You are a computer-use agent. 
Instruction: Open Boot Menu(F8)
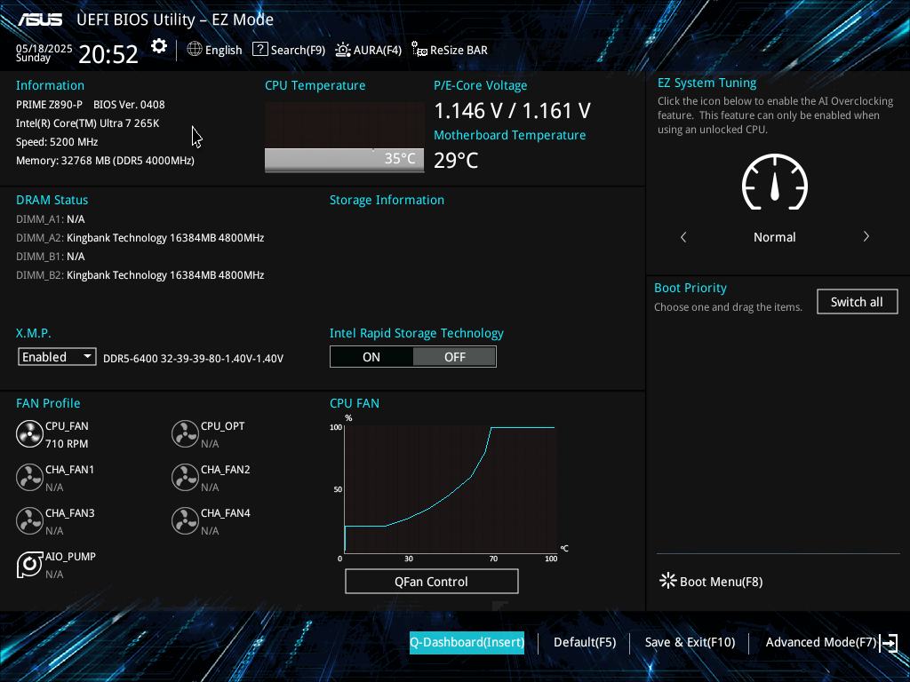[721, 582]
